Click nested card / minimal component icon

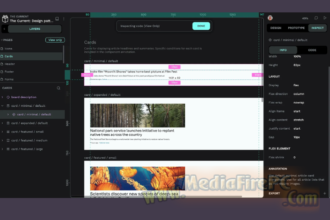pos(14,114)
